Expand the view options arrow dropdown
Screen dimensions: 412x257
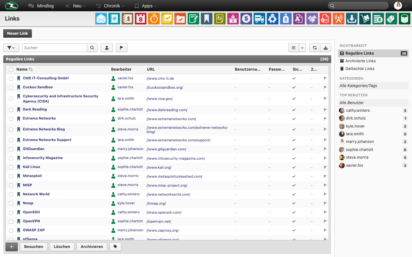(x=302, y=48)
